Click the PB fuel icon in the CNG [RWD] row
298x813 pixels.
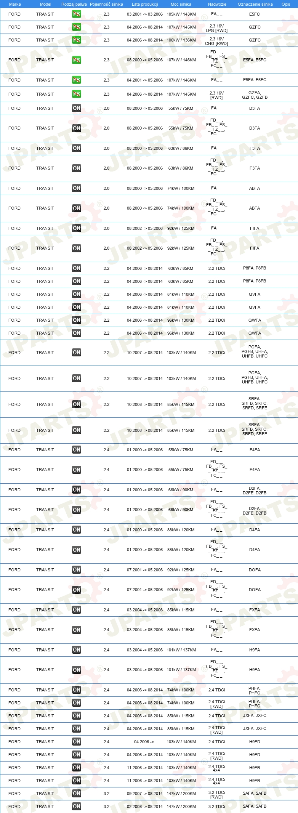(77, 40)
